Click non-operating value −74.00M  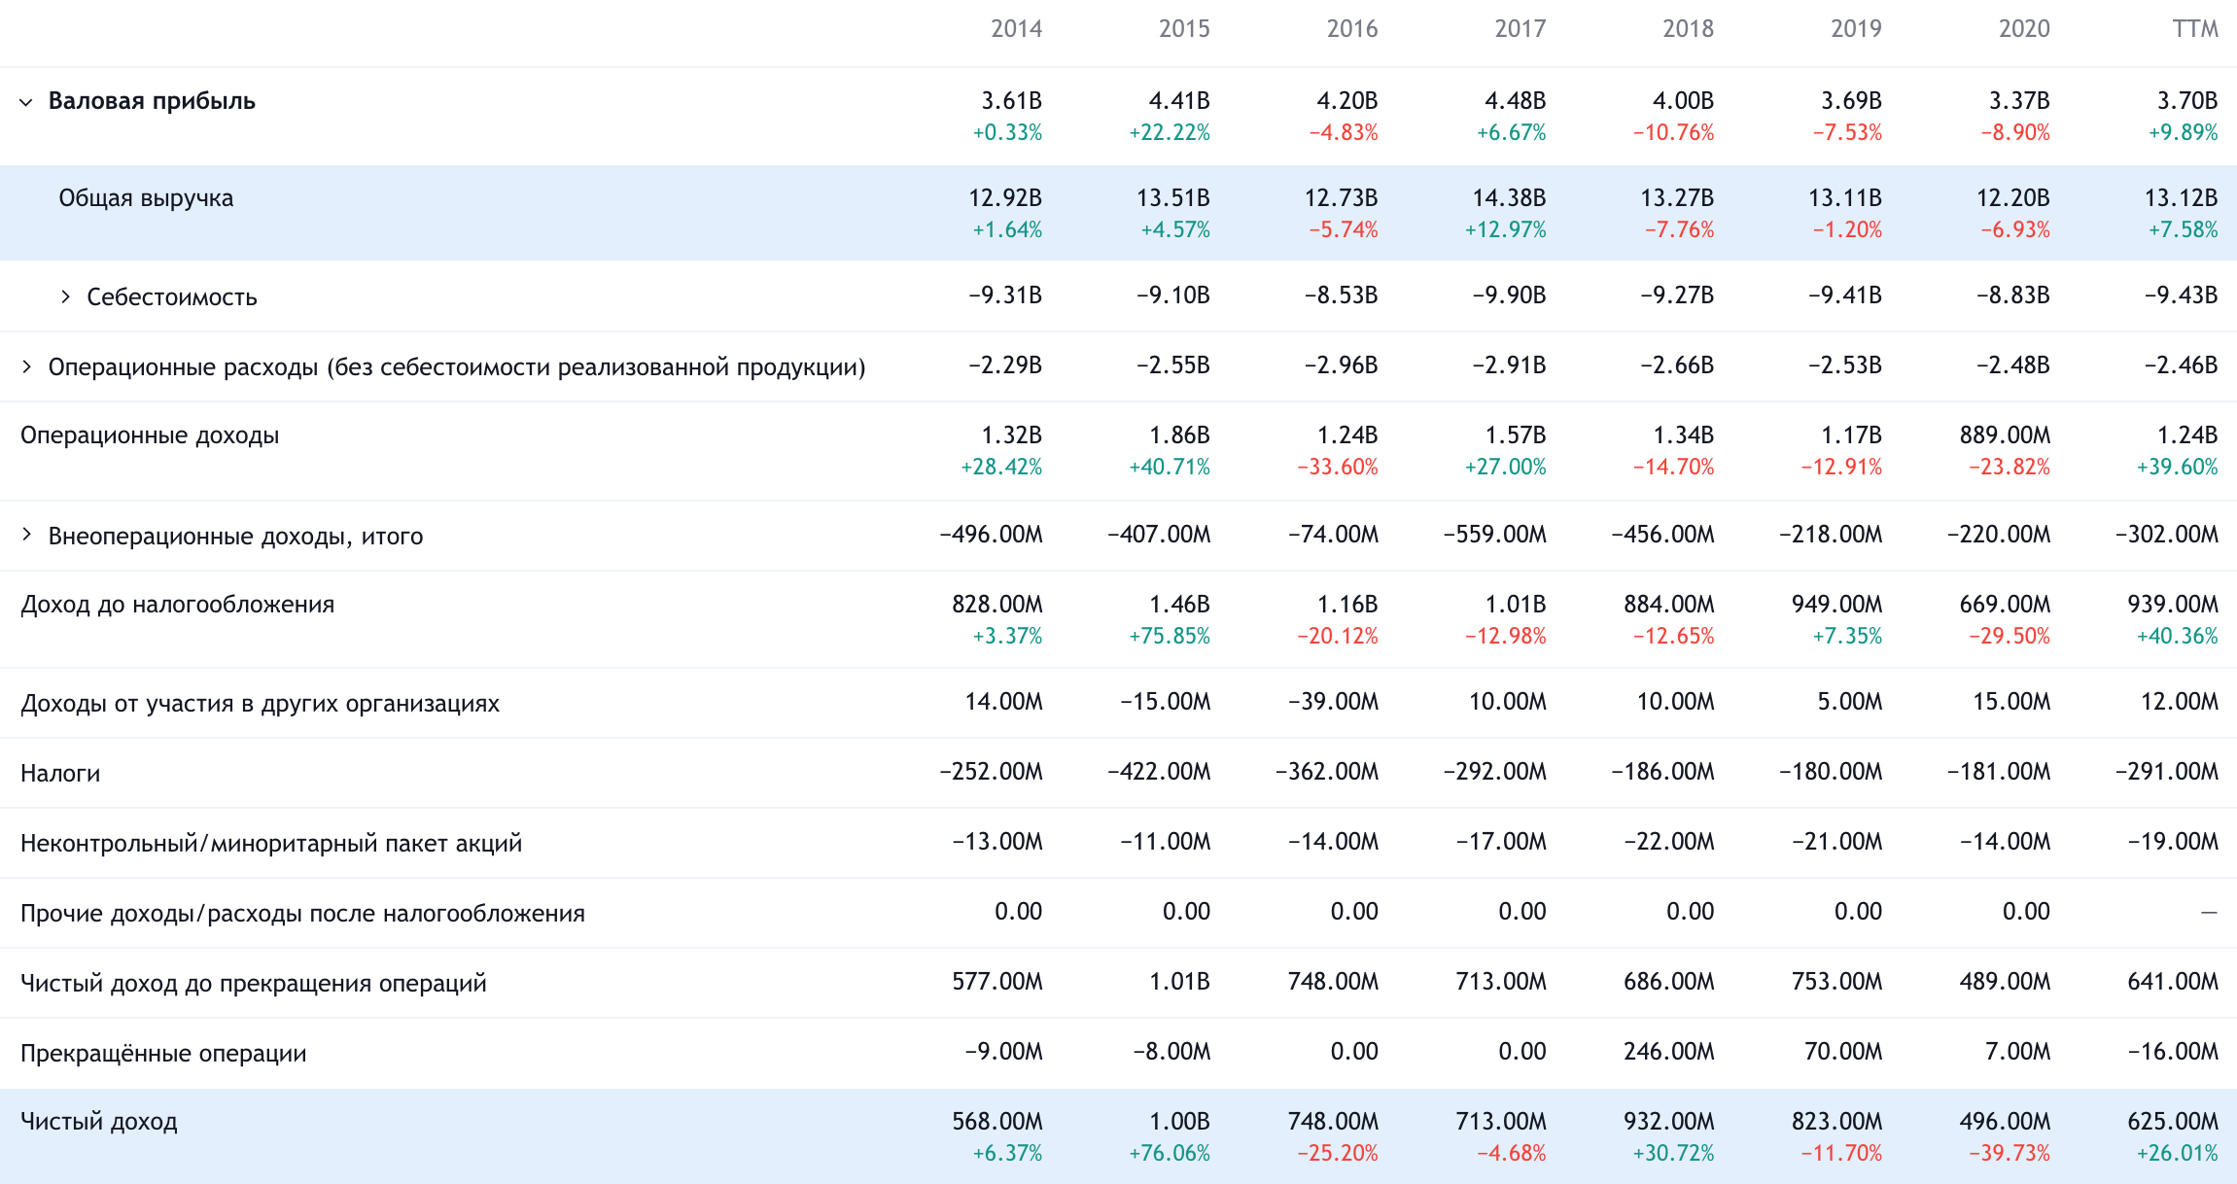(1334, 535)
